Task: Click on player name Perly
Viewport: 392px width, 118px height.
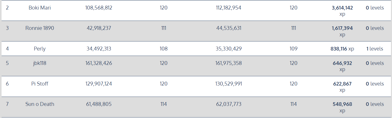Action: [40, 49]
